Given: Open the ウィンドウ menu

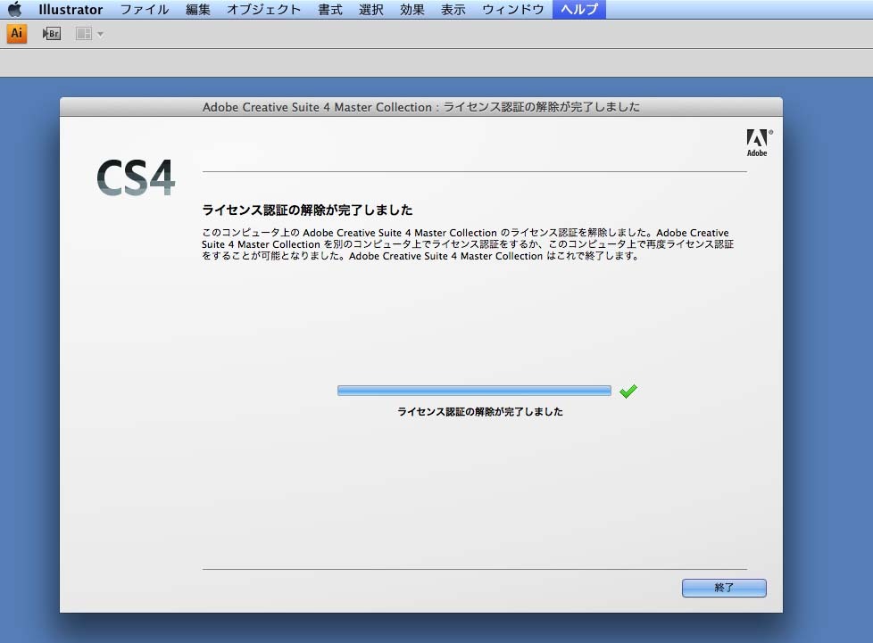Looking at the screenshot, I should [512, 10].
